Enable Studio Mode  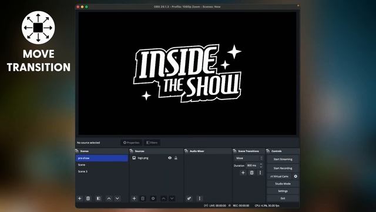(x=283, y=184)
